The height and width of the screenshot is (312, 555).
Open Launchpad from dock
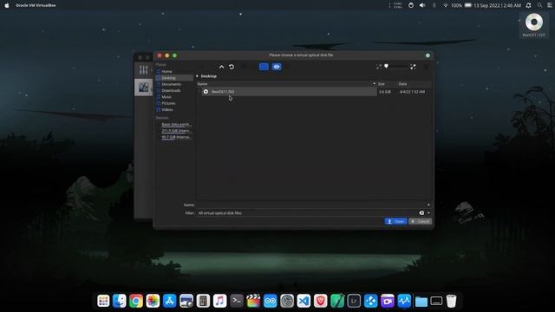(x=103, y=301)
